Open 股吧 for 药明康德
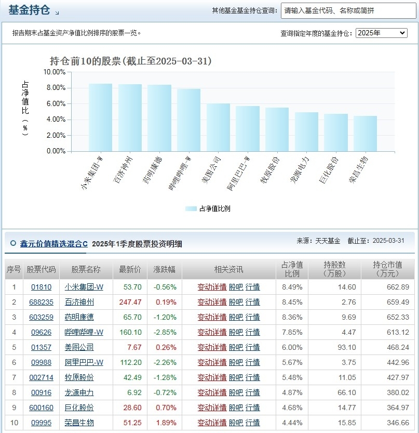This screenshot has height=433, width=419. click(236, 317)
